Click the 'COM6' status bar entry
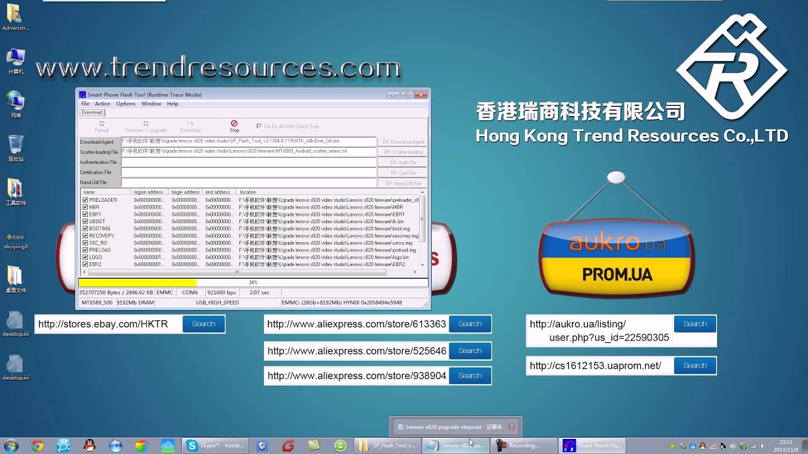Viewport: 808px width, 454px height. 190,293
